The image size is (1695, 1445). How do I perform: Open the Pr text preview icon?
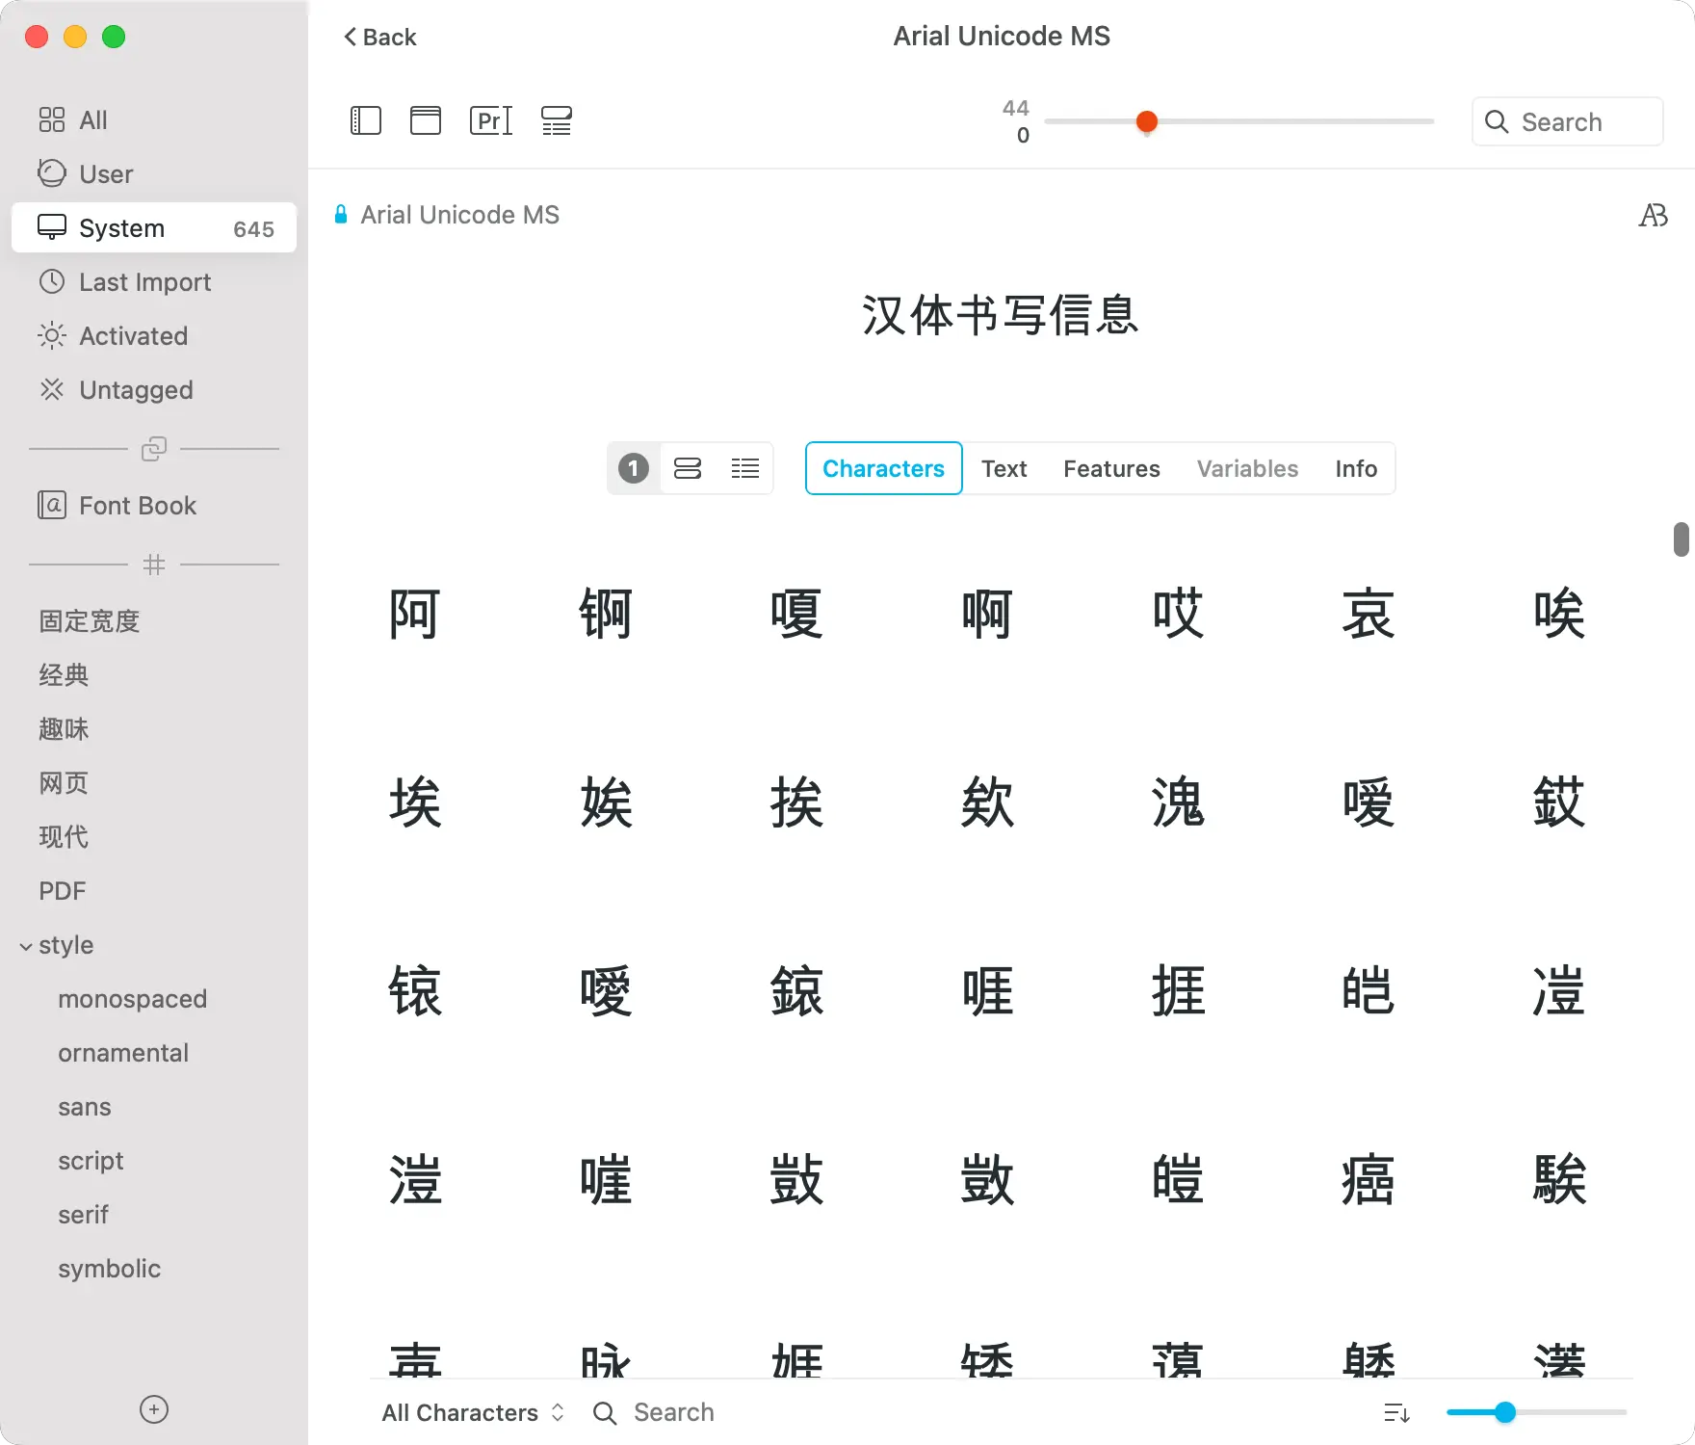490,120
